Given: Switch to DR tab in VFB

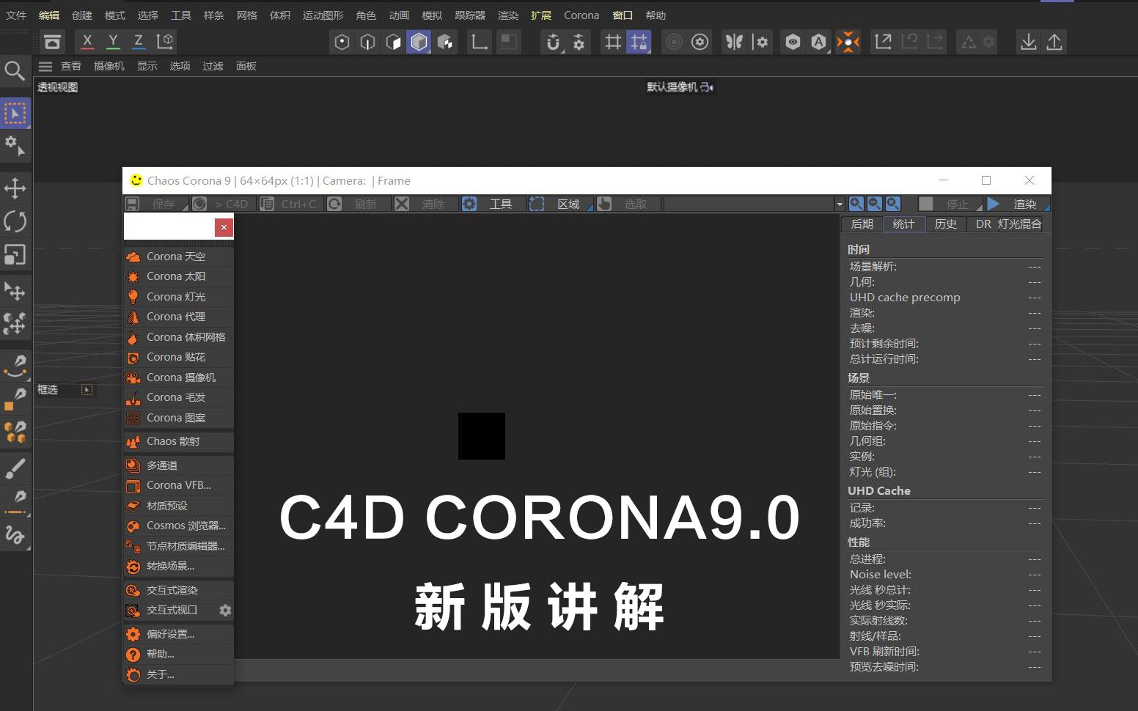Looking at the screenshot, I should click(983, 224).
